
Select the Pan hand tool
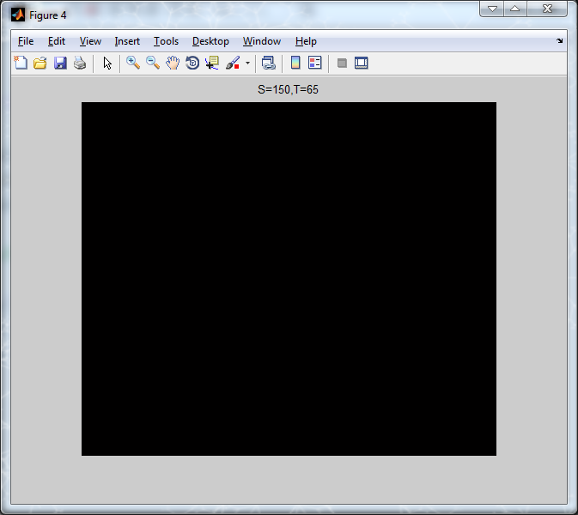point(173,63)
